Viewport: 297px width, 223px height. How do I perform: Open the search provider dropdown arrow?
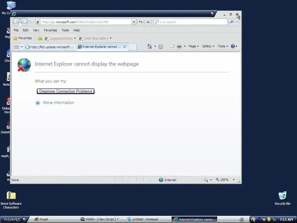pos(237,22)
